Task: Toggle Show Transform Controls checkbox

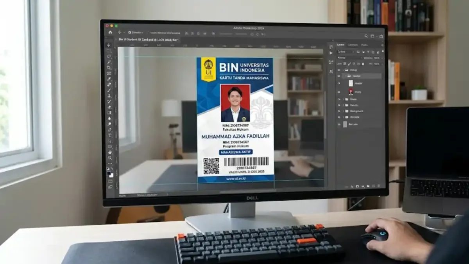Action: coord(149,32)
